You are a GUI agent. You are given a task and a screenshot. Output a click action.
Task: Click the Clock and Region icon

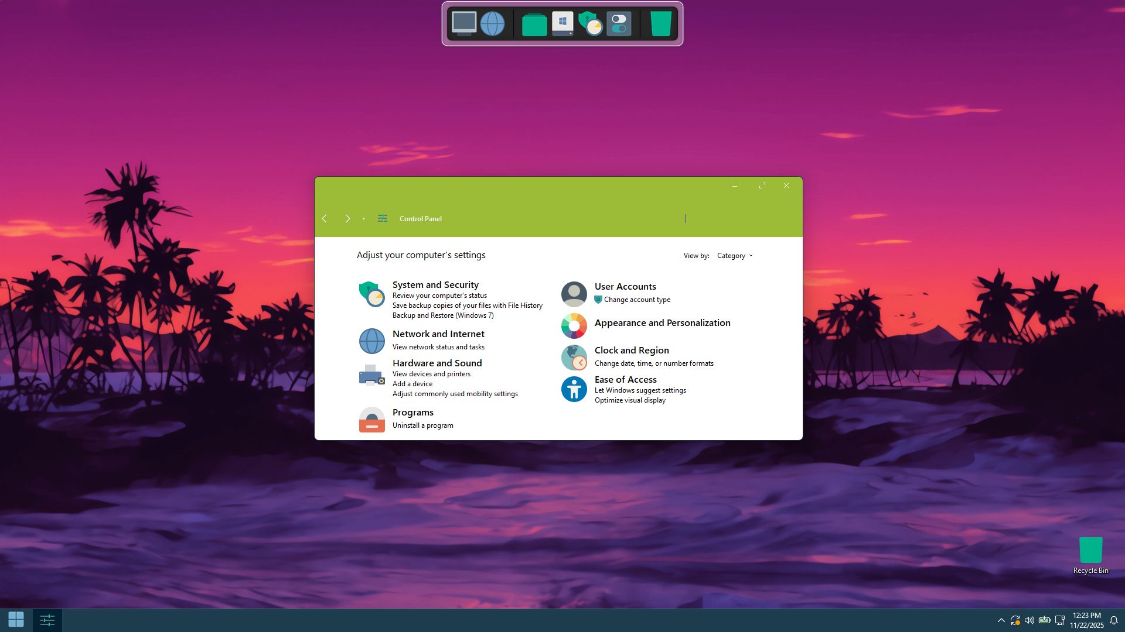(574, 358)
